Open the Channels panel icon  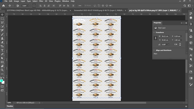191,37
